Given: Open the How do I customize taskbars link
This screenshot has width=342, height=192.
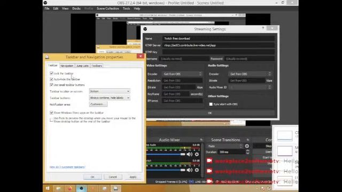Looking at the screenshot, I should click(x=67, y=167).
